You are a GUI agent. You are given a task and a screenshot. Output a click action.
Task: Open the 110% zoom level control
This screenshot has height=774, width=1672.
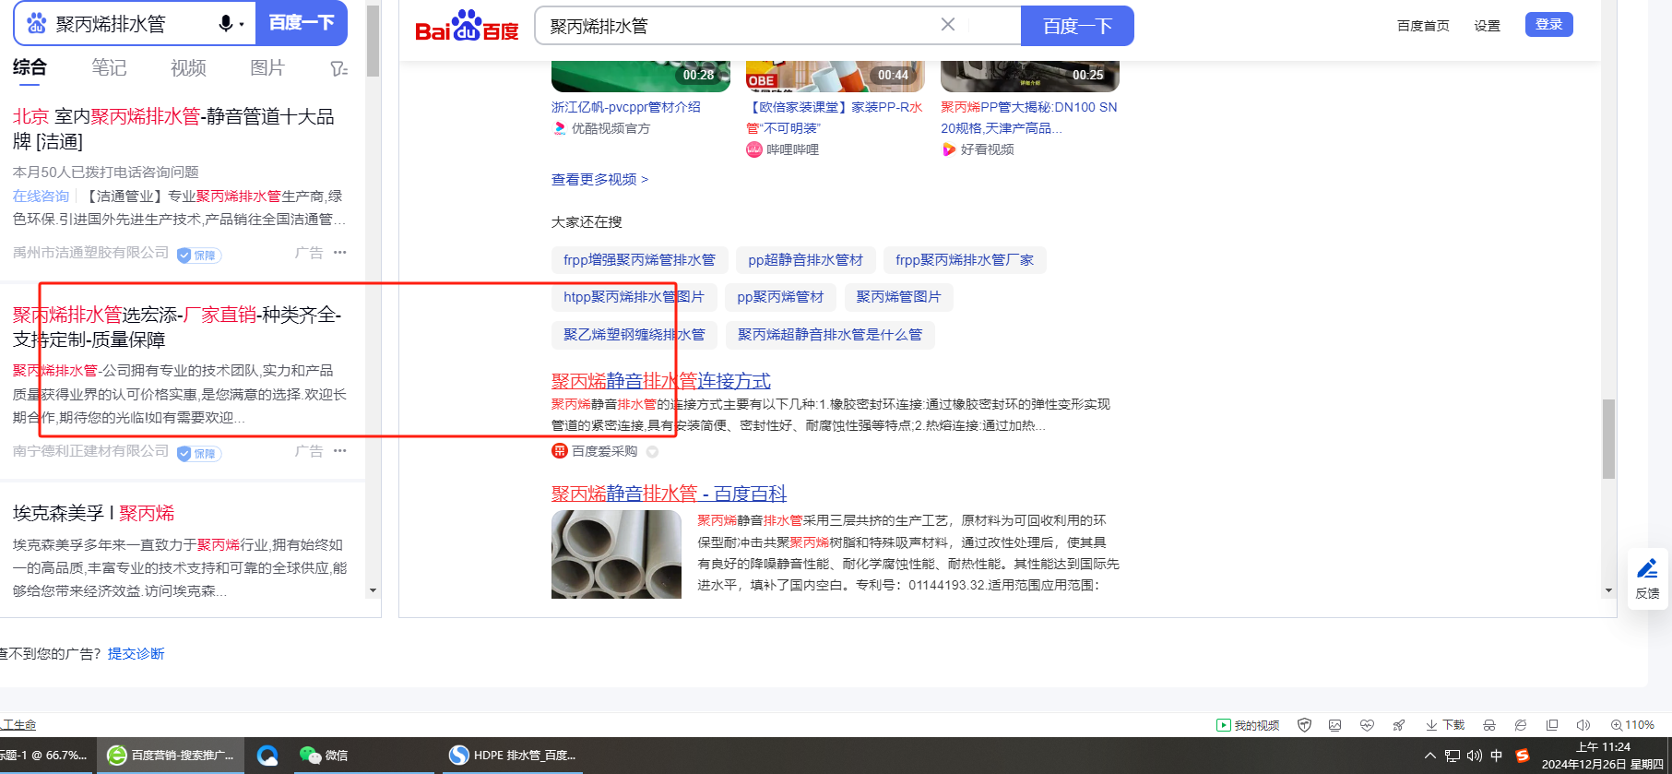[1632, 725]
